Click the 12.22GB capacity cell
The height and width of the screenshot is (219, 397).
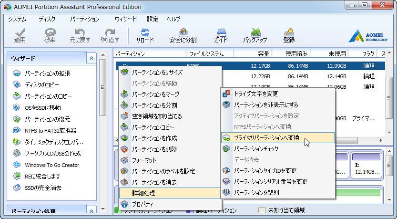tap(260, 76)
